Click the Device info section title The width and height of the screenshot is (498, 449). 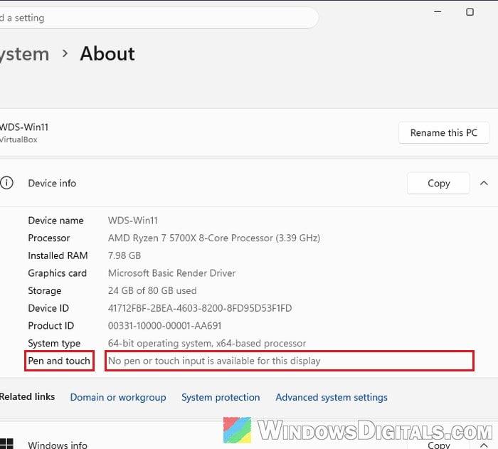pos(52,184)
